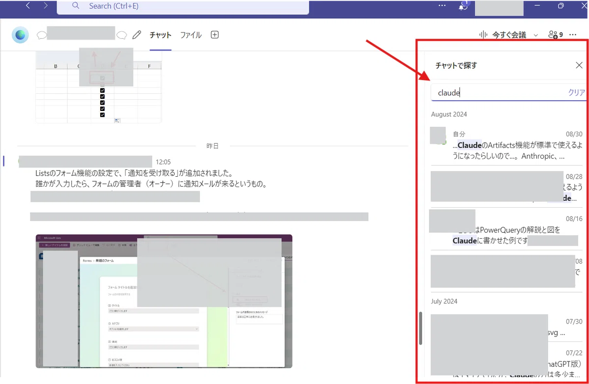Image resolution: width=589 pixels, height=384 pixels.
Task: Add a tab with the plus icon
Action: tap(214, 35)
